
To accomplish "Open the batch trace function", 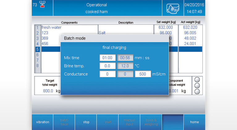I will click(64, 122).
